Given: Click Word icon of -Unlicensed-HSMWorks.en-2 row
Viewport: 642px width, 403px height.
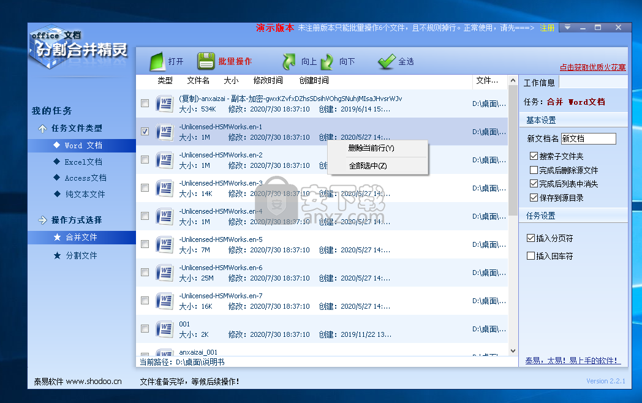Looking at the screenshot, I should (165, 160).
